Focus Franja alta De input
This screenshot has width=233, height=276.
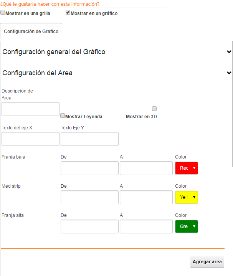pyautogui.click(x=89, y=226)
